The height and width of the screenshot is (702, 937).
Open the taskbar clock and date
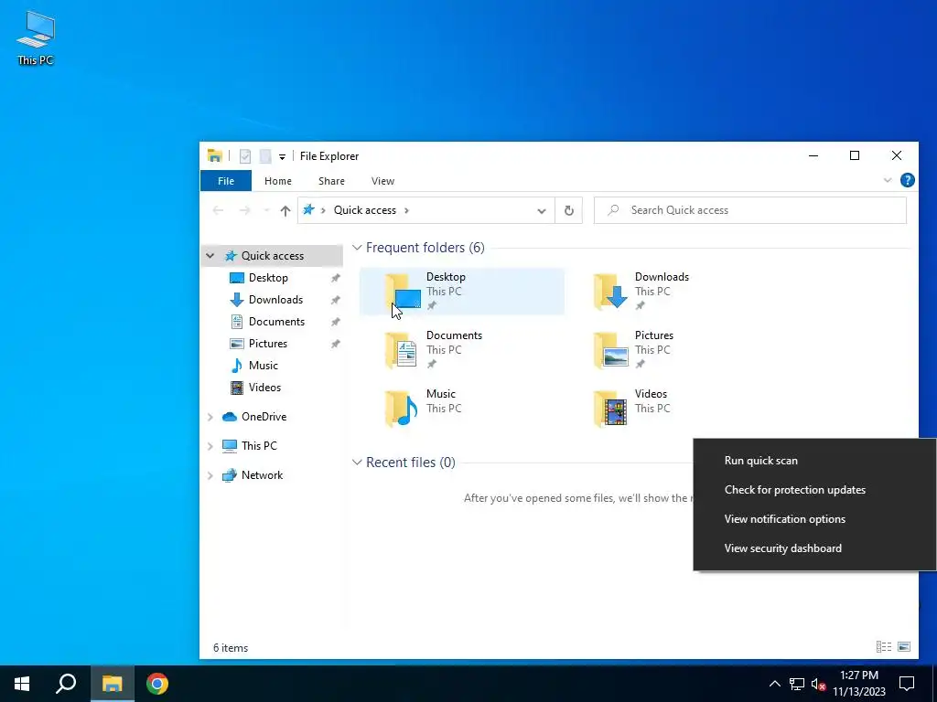pos(858,684)
